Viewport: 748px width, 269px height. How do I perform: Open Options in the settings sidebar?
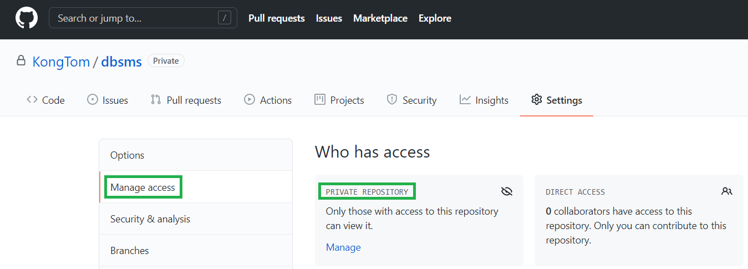coord(196,155)
